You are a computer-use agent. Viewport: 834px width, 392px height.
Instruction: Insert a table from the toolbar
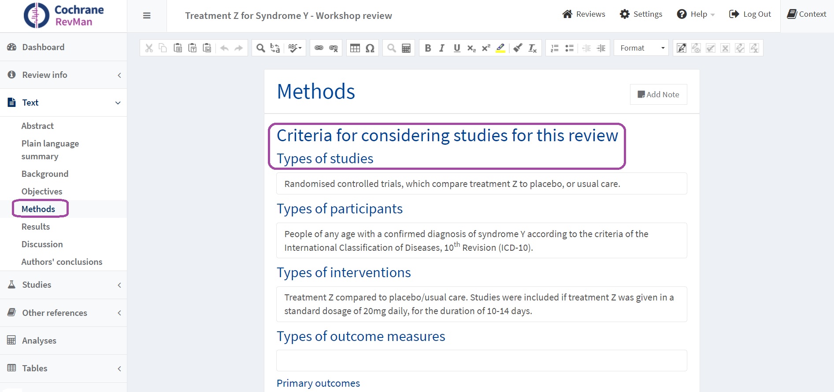pos(355,48)
